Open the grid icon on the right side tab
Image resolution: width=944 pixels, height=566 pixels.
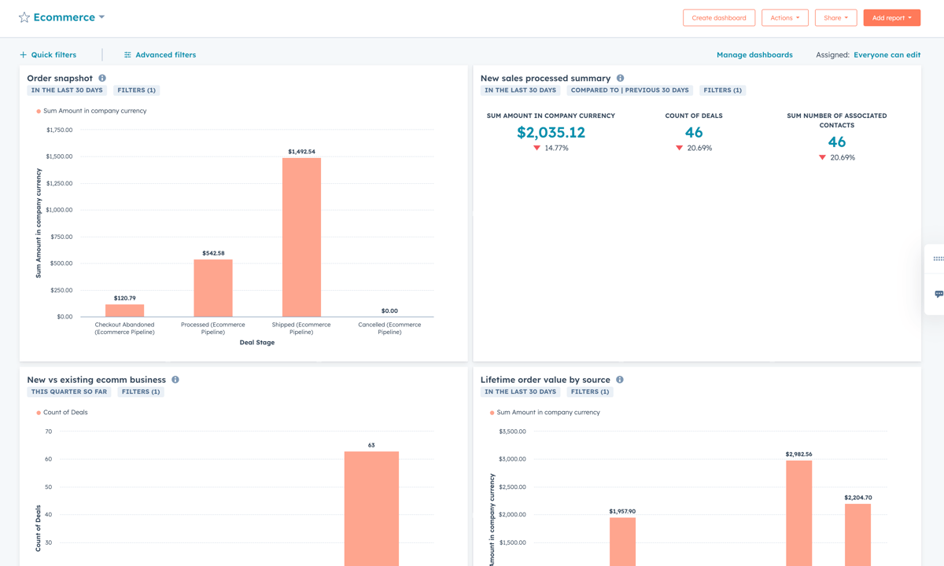click(938, 259)
